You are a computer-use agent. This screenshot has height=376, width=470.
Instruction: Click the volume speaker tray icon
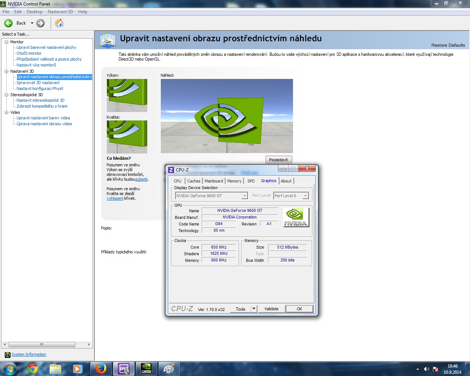click(426, 369)
